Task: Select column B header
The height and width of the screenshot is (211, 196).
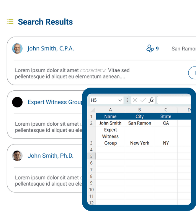Action: [139, 110]
